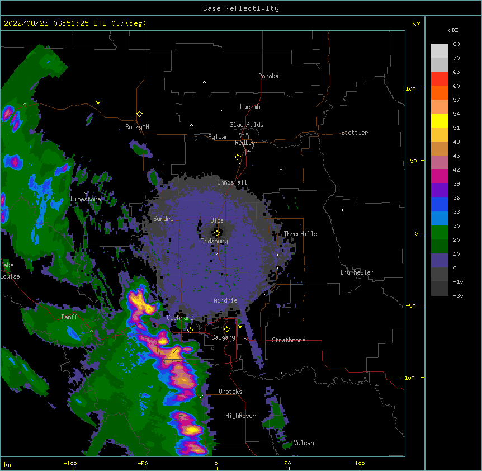Image resolution: width=482 pixels, height=471 pixels.
Task: Click the dBZ legend heading
Action: click(x=453, y=30)
